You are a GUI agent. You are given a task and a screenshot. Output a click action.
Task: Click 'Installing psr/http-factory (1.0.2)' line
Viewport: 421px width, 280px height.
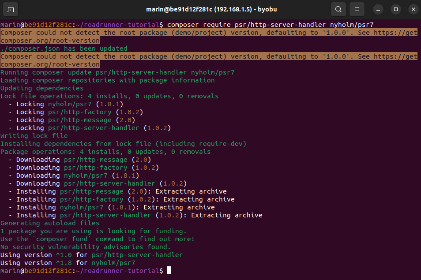click(x=122, y=199)
